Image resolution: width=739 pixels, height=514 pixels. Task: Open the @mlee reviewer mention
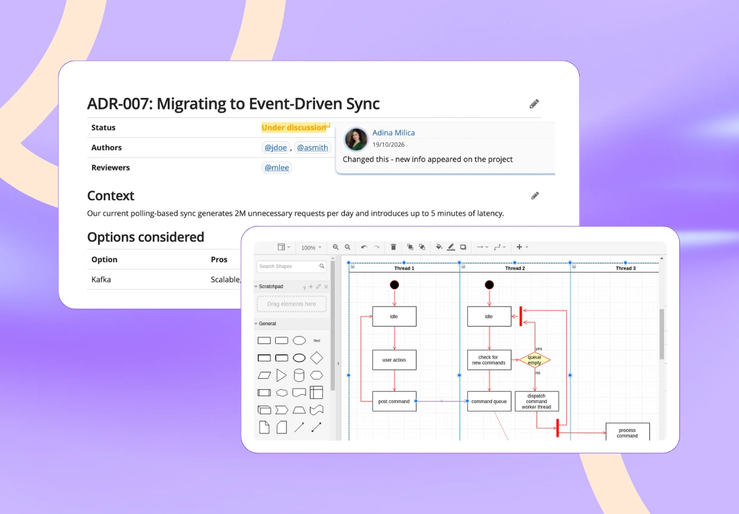pyautogui.click(x=277, y=168)
